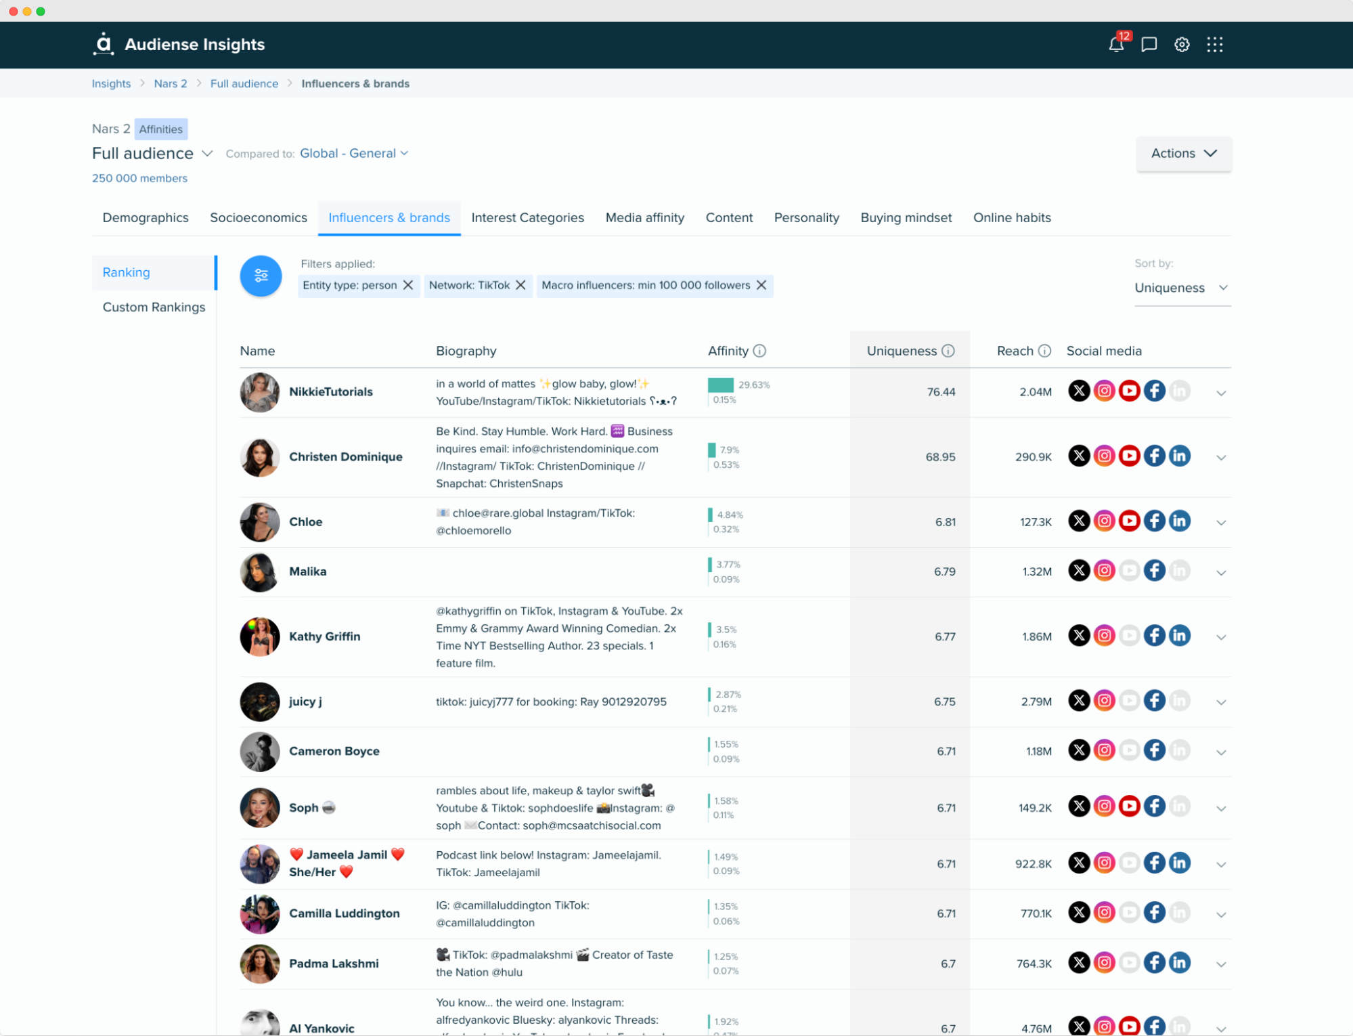
Task: Show the Affinity info tooltip icon
Action: tap(759, 351)
